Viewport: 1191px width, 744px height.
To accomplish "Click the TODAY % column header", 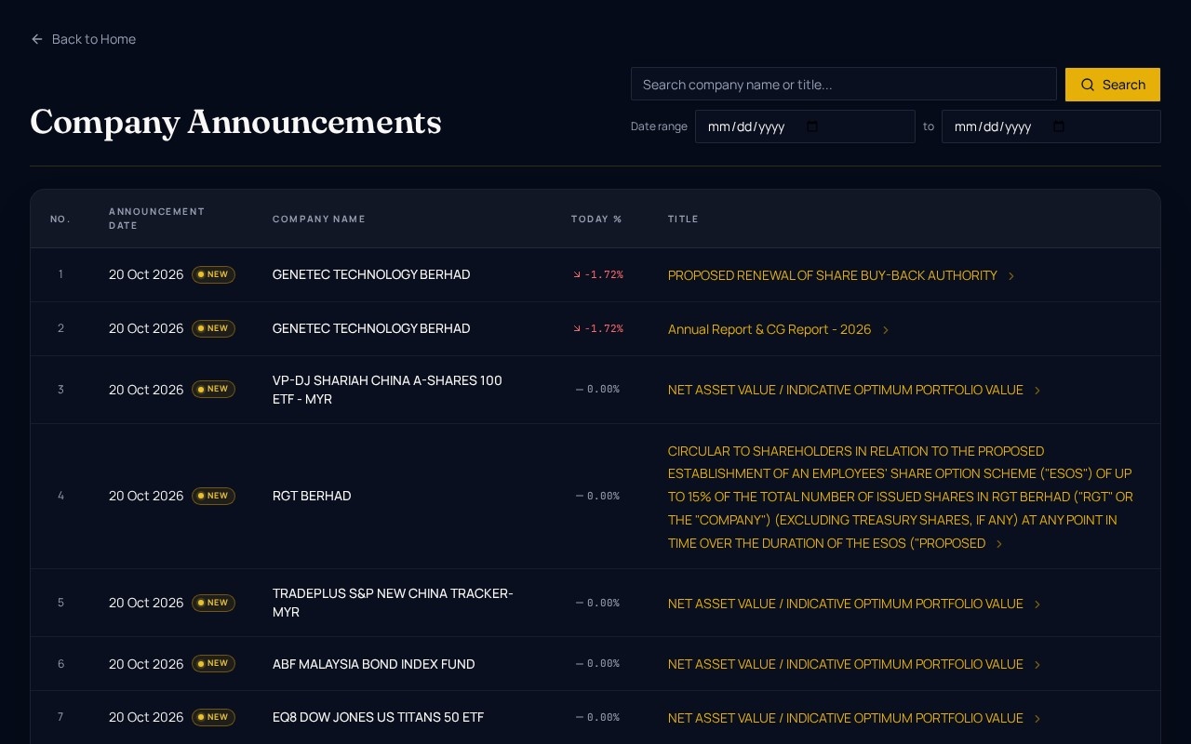I will pos(596,219).
